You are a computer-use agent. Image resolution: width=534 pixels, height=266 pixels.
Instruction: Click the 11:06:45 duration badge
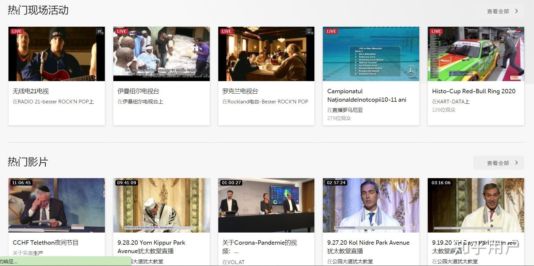pos(21,183)
